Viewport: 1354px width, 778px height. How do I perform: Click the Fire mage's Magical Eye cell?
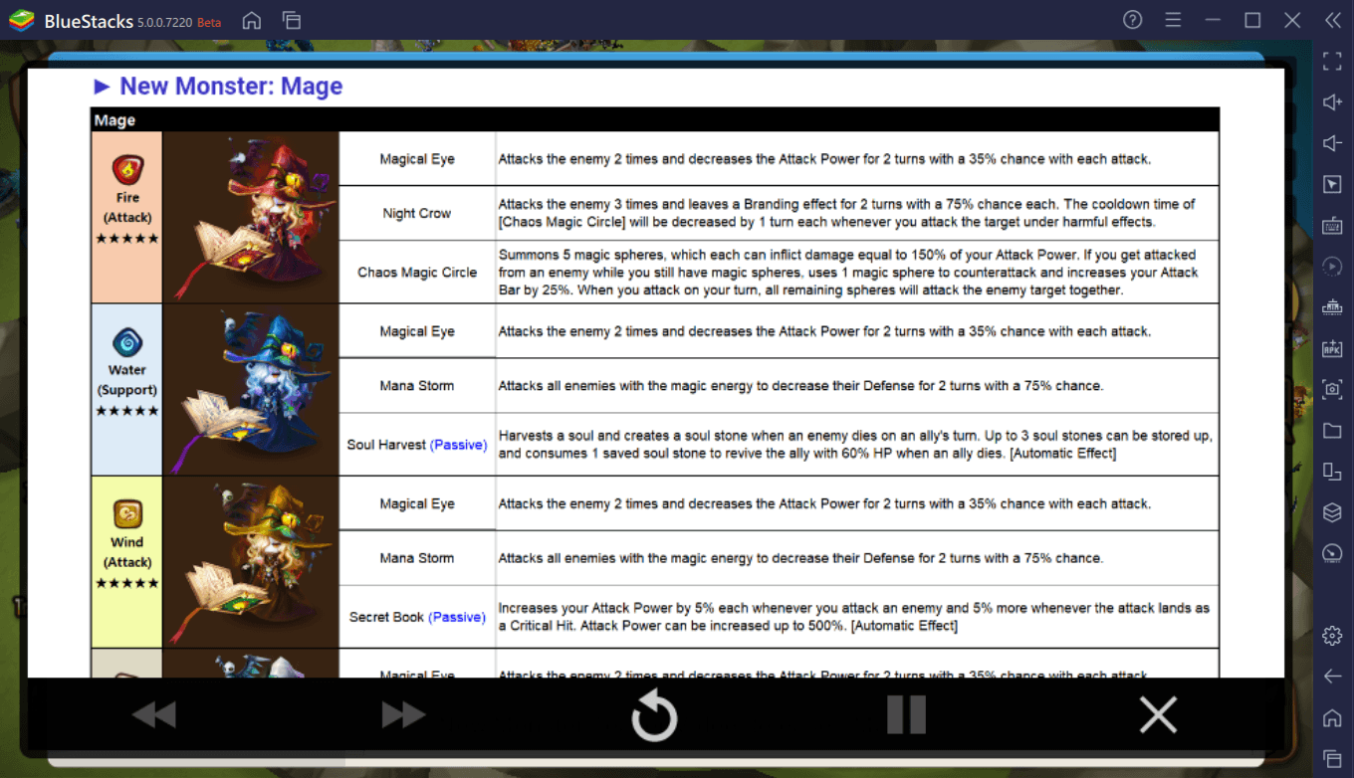pos(417,159)
